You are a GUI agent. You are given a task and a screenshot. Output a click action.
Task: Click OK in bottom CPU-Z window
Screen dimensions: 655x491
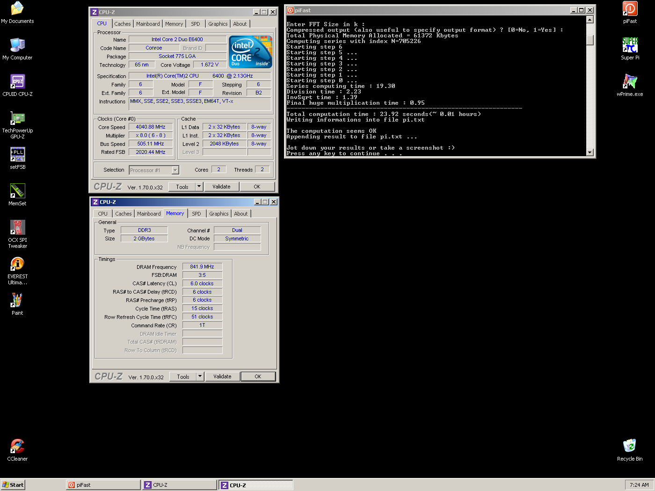258,376
